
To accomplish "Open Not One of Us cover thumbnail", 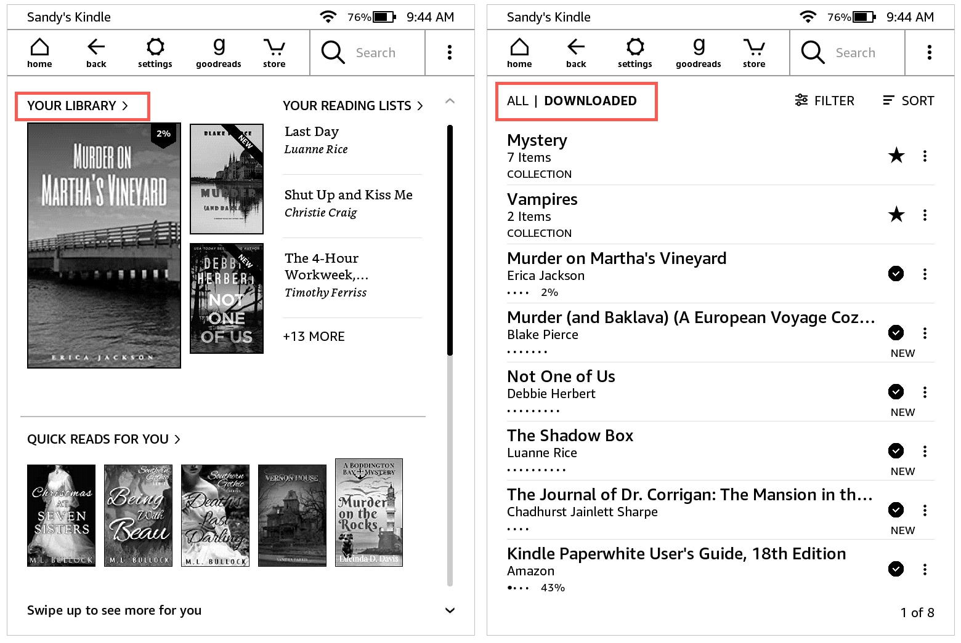I will 227,298.
